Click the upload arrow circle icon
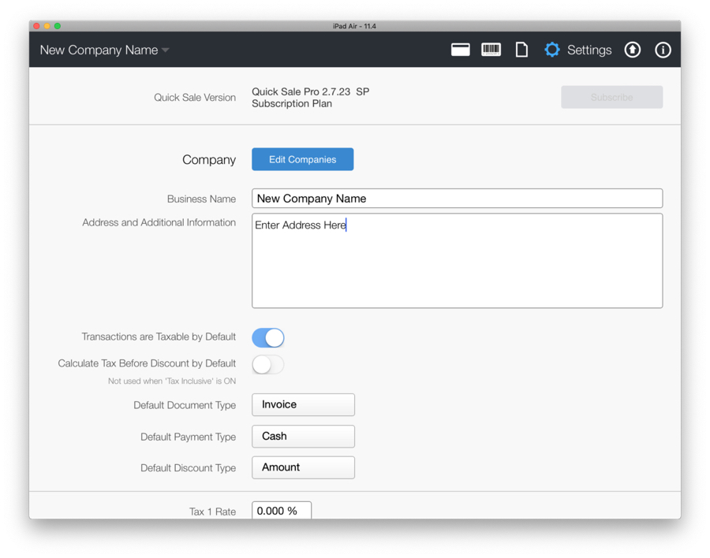Viewport: 710px width, 558px height. coord(633,50)
